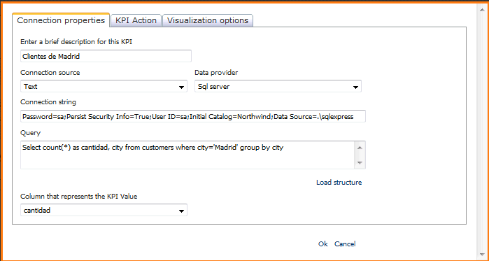Click inside the Connection string field
Screen dimensions: 489x261
point(192,116)
